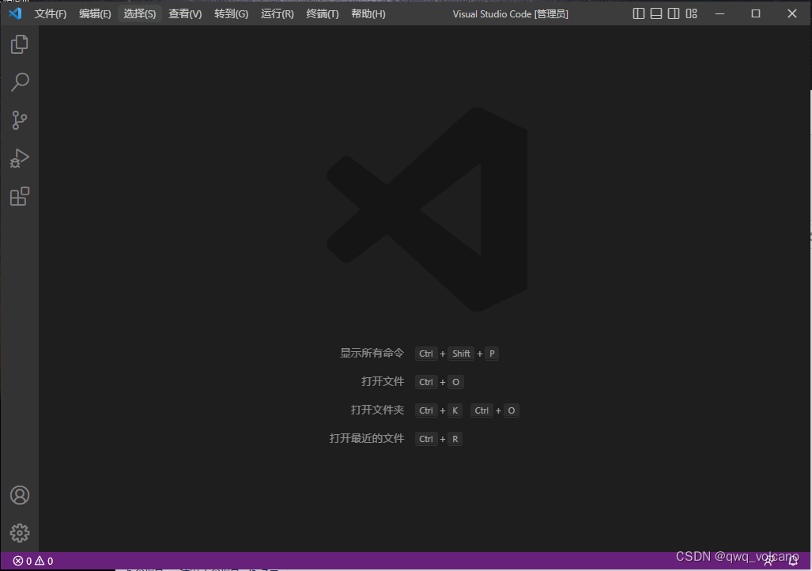Open the Extensions view icon
The height and width of the screenshot is (571, 812).
pyautogui.click(x=20, y=196)
